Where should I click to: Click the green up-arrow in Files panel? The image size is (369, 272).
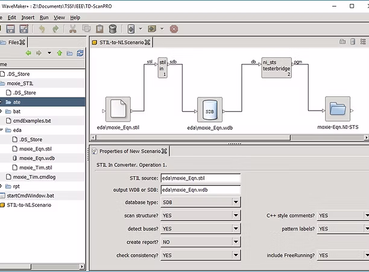[x=59, y=53]
